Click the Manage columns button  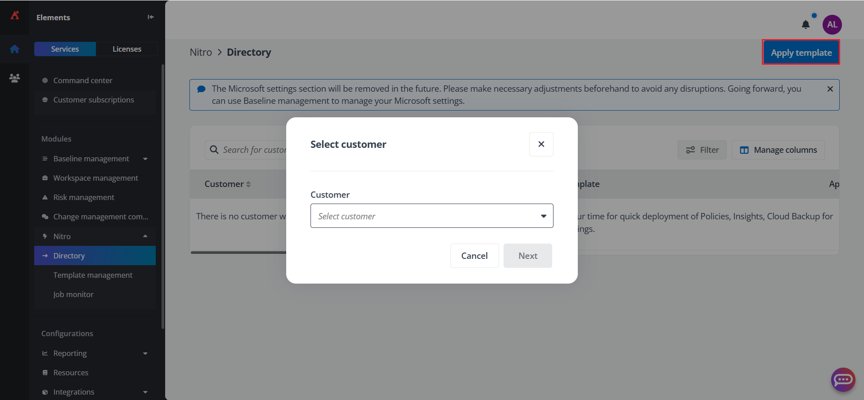[778, 150]
